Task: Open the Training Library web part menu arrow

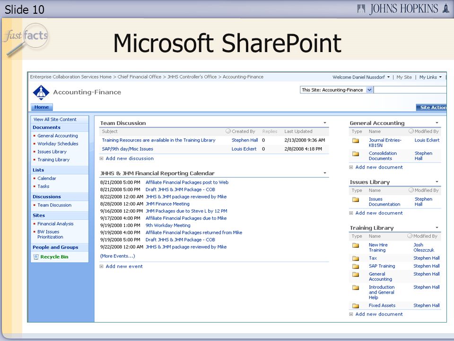Action: pyautogui.click(x=437, y=228)
